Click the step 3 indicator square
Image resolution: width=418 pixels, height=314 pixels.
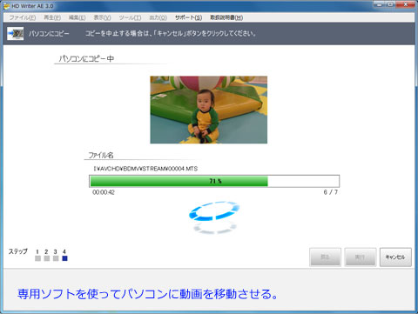point(56,258)
